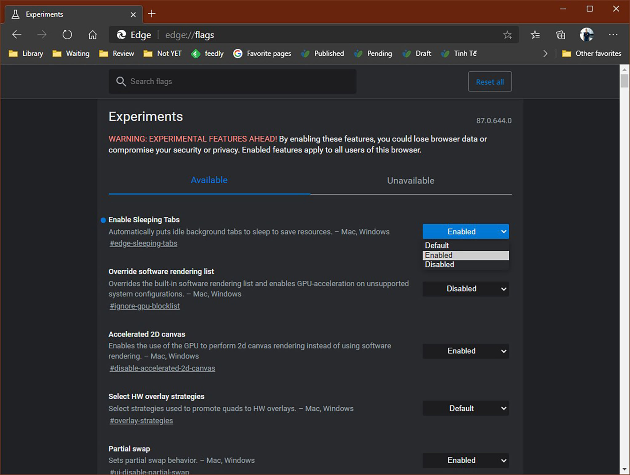The image size is (630, 475).
Task: Open the profile avatar menu
Action: click(x=587, y=34)
